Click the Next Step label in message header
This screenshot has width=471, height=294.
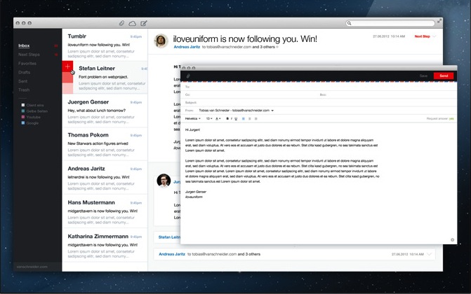point(422,36)
